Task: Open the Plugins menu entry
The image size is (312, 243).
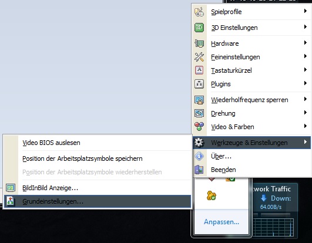Action: point(251,84)
